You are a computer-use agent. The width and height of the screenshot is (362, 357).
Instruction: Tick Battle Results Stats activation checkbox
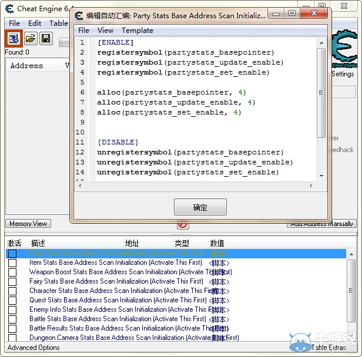pyautogui.click(x=12, y=329)
